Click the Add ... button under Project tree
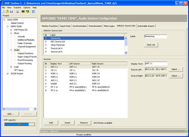Viewport: 189px width, 137px height. [x=11, y=114]
